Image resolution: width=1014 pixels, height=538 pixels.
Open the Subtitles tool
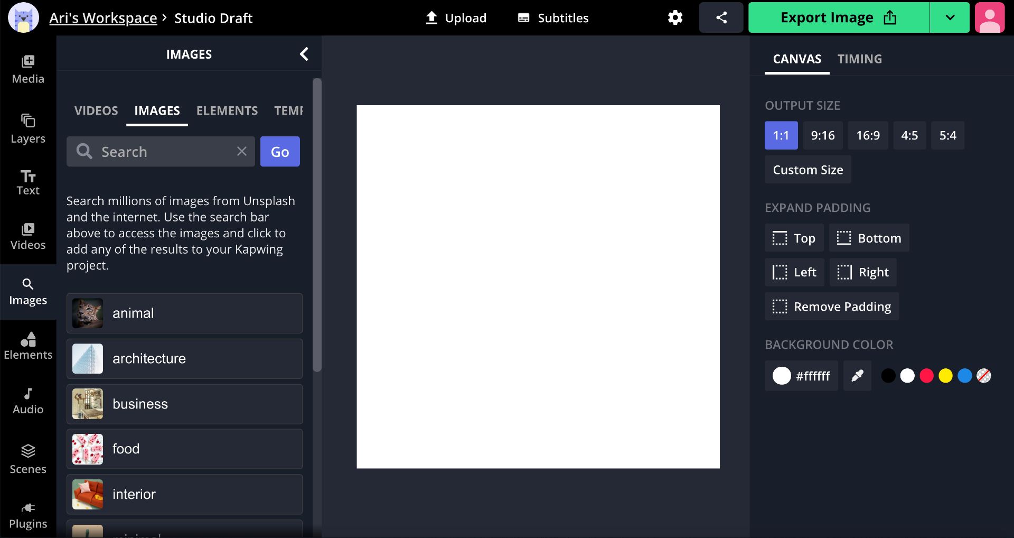[553, 17]
